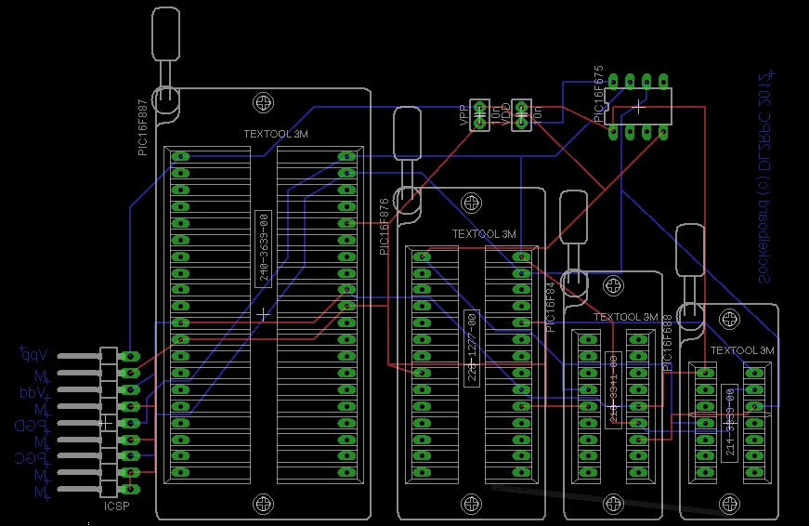Click TEXTOOL 3M text on largest socket

click(x=276, y=134)
